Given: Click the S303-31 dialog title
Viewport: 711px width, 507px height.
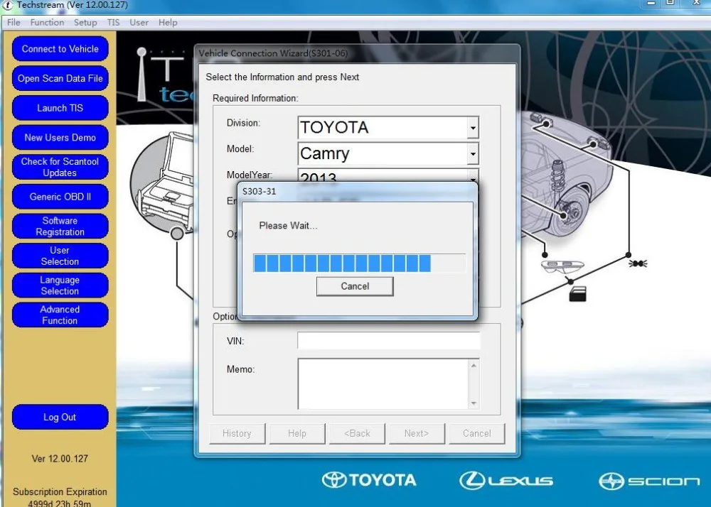Looking at the screenshot, I should 260,192.
